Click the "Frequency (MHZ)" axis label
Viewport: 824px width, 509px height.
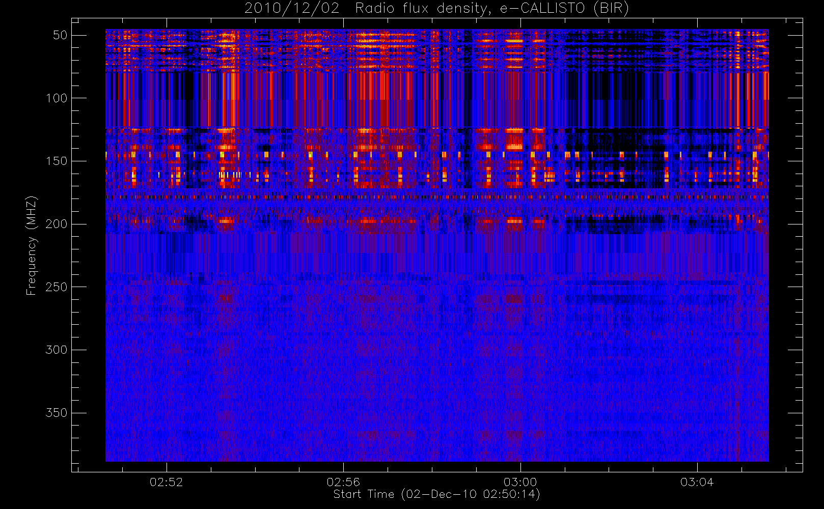pyautogui.click(x=32, y=245)
